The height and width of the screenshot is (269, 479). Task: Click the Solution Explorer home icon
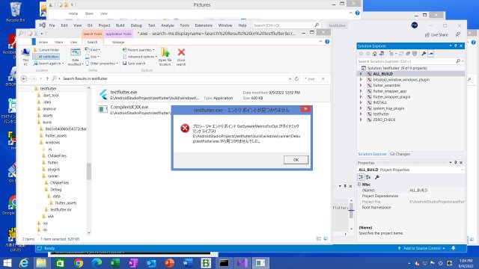374,54
